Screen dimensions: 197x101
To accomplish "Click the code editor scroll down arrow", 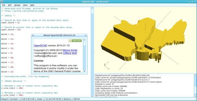I will pos(92,96).
